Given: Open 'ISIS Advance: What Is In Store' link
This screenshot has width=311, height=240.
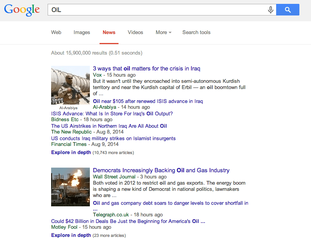Looking at the screenshot, I should point(112,113).
